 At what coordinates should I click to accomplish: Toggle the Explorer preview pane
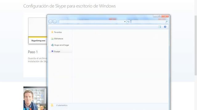coord(159,27)
